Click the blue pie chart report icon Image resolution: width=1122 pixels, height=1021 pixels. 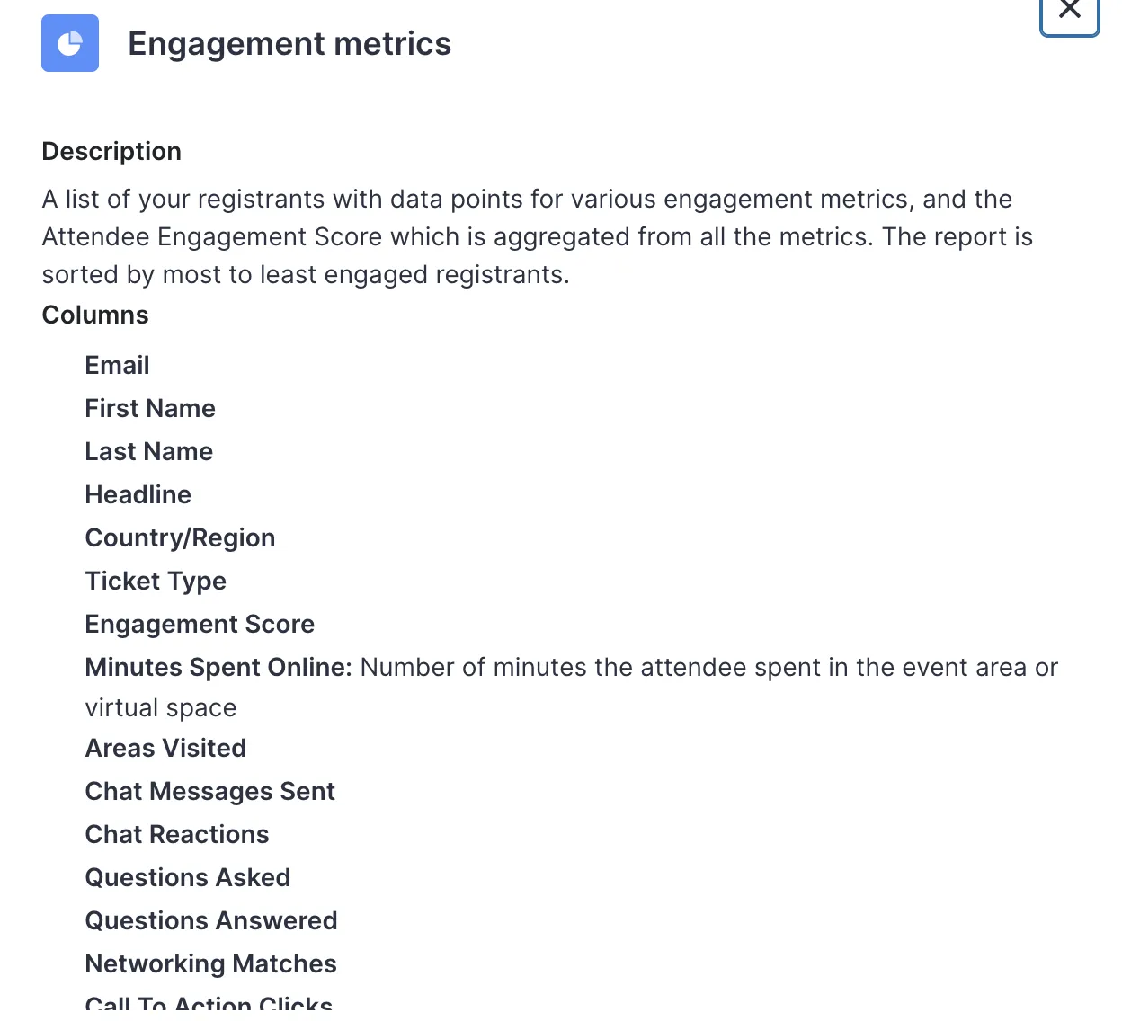point(70,43)
